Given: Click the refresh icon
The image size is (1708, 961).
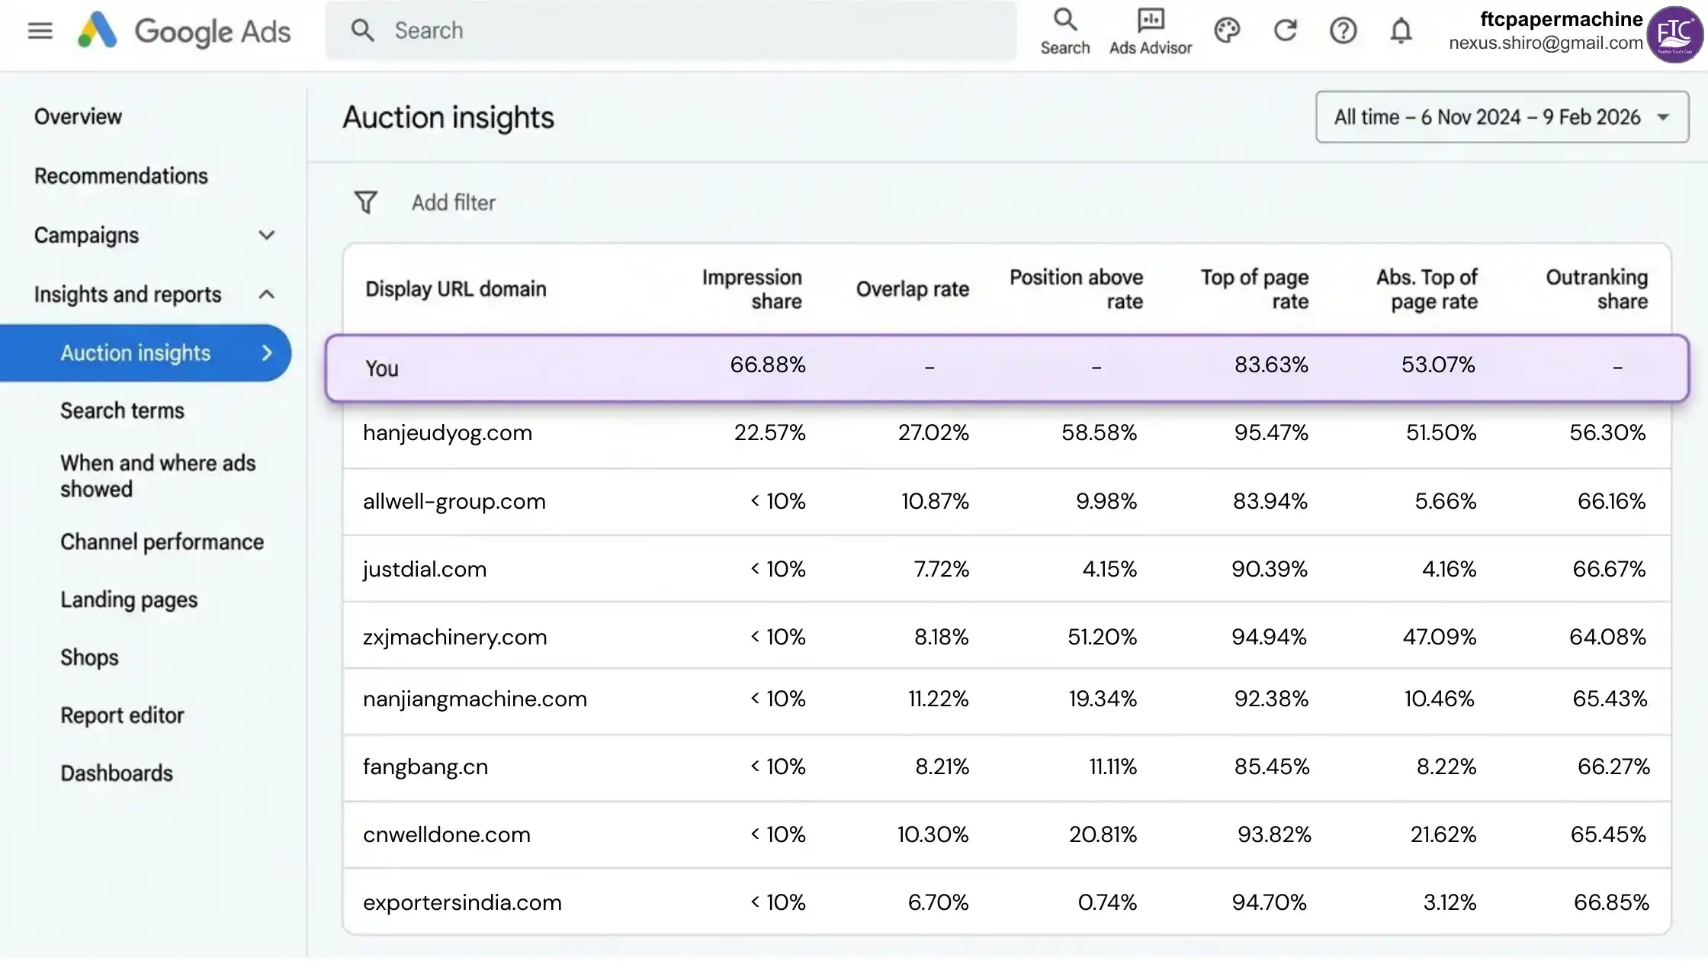Looking at the screenshot, I should coord(1286,31).
